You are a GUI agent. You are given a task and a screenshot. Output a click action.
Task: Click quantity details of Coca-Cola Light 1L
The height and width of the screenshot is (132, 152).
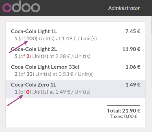[56, 39]
